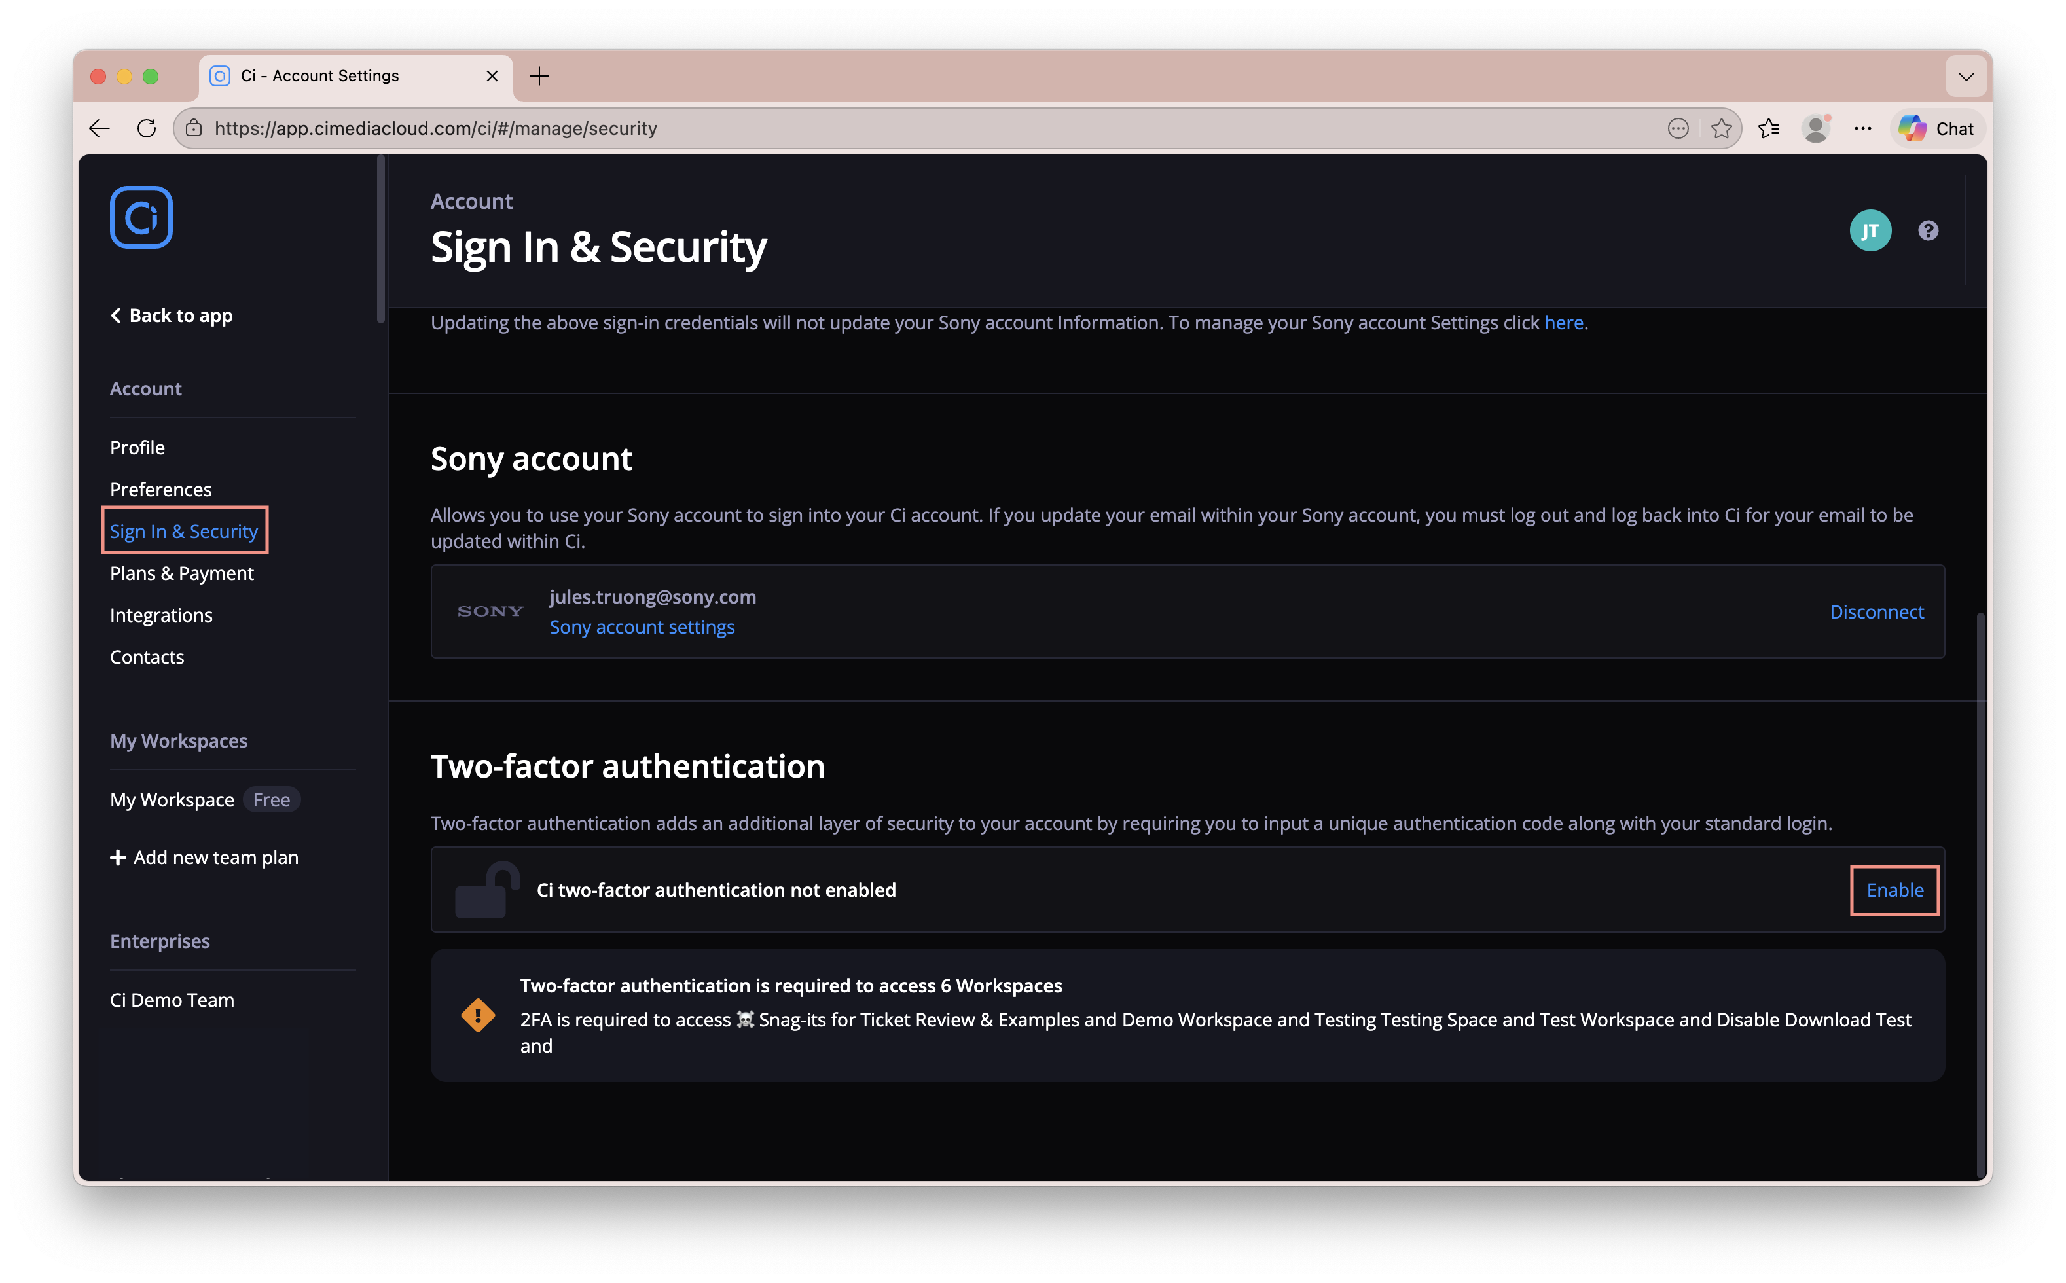2066x1283 pixels.
Task: Reload the page with the refresh icon
Action: point(147,128)
